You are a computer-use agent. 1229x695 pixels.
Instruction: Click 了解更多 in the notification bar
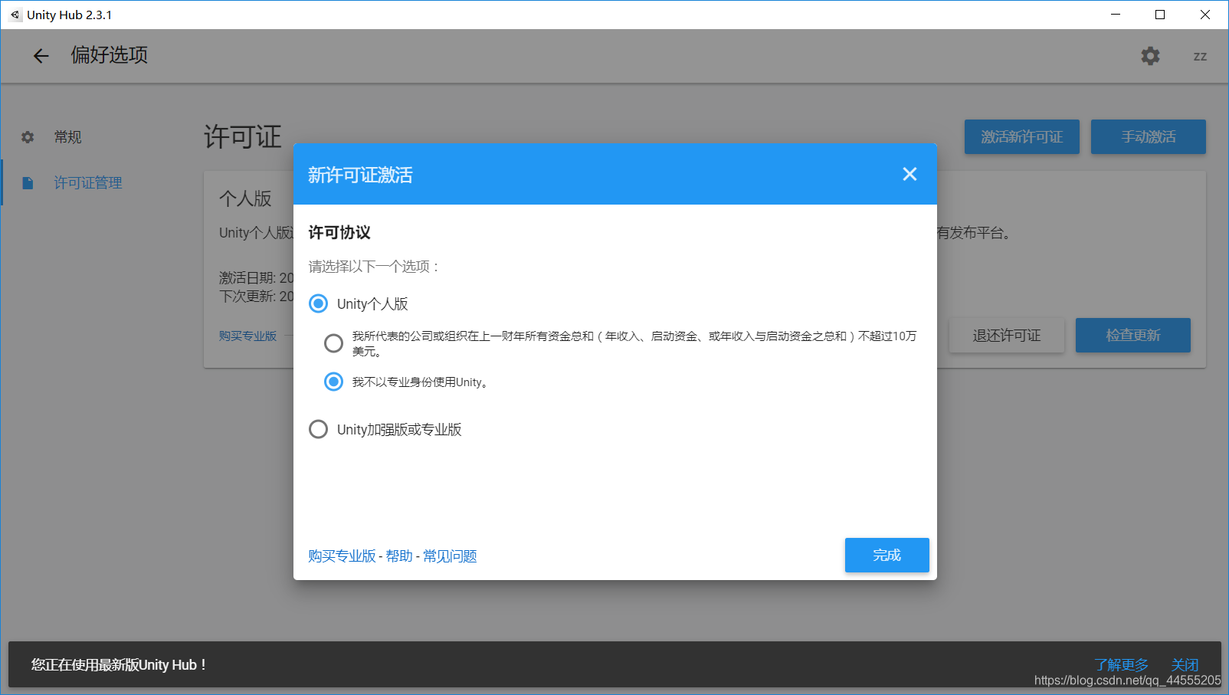(1121, 664)
